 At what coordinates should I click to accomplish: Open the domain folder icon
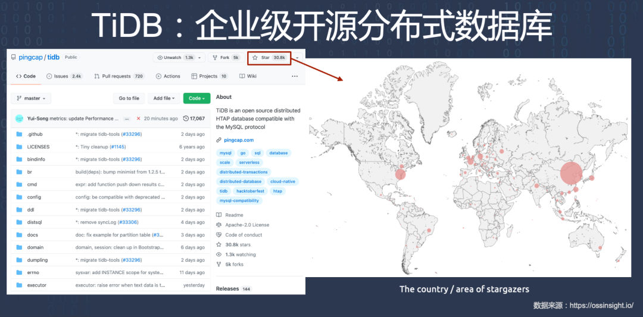pyautogui.click(x=19, y=248)
